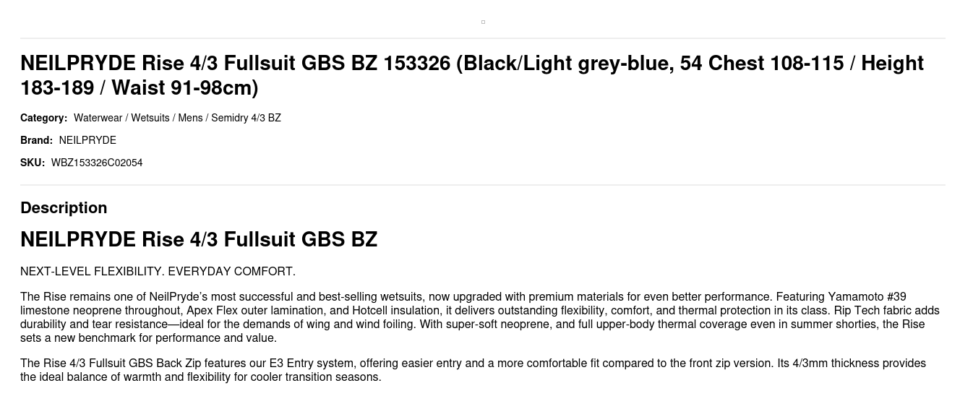Click the main product title heading

click(x=471, y=75)
